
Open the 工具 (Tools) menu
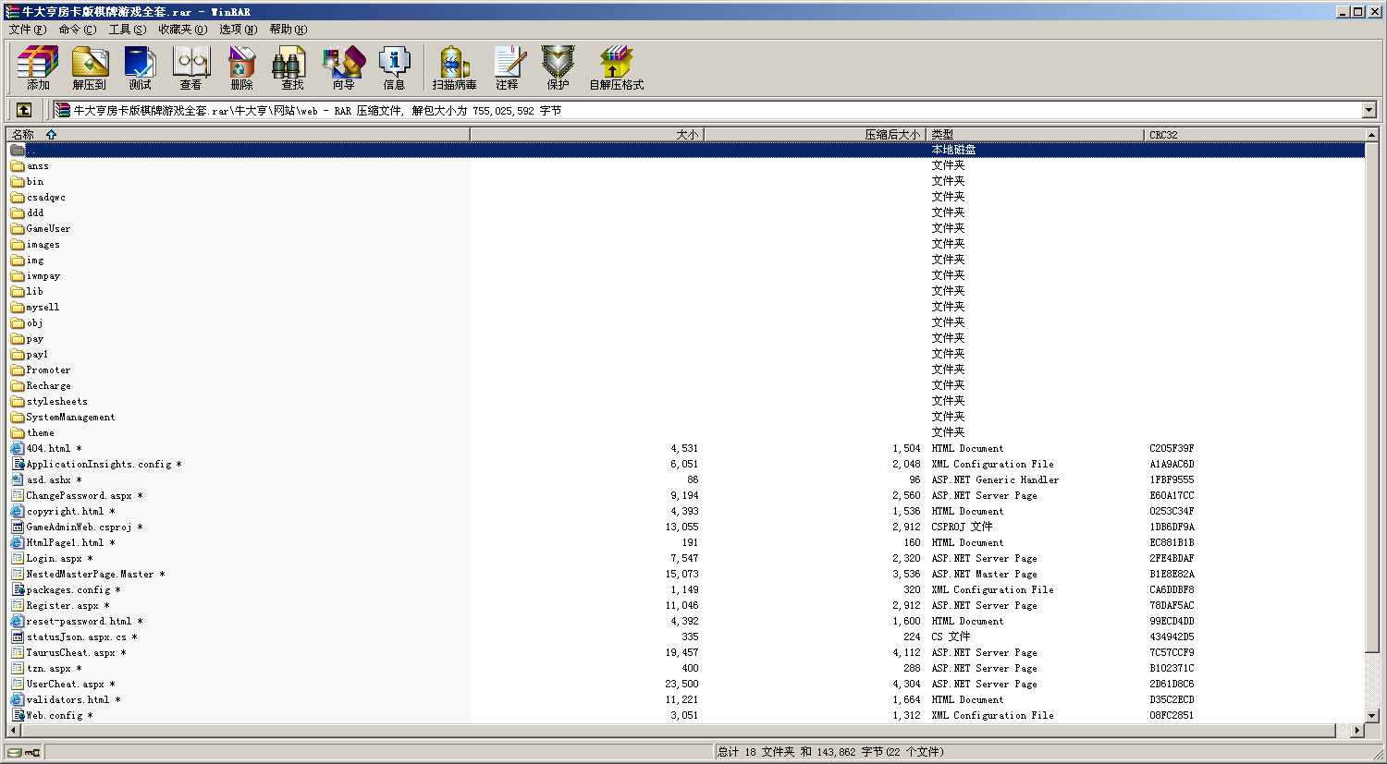tap(128, 30)
